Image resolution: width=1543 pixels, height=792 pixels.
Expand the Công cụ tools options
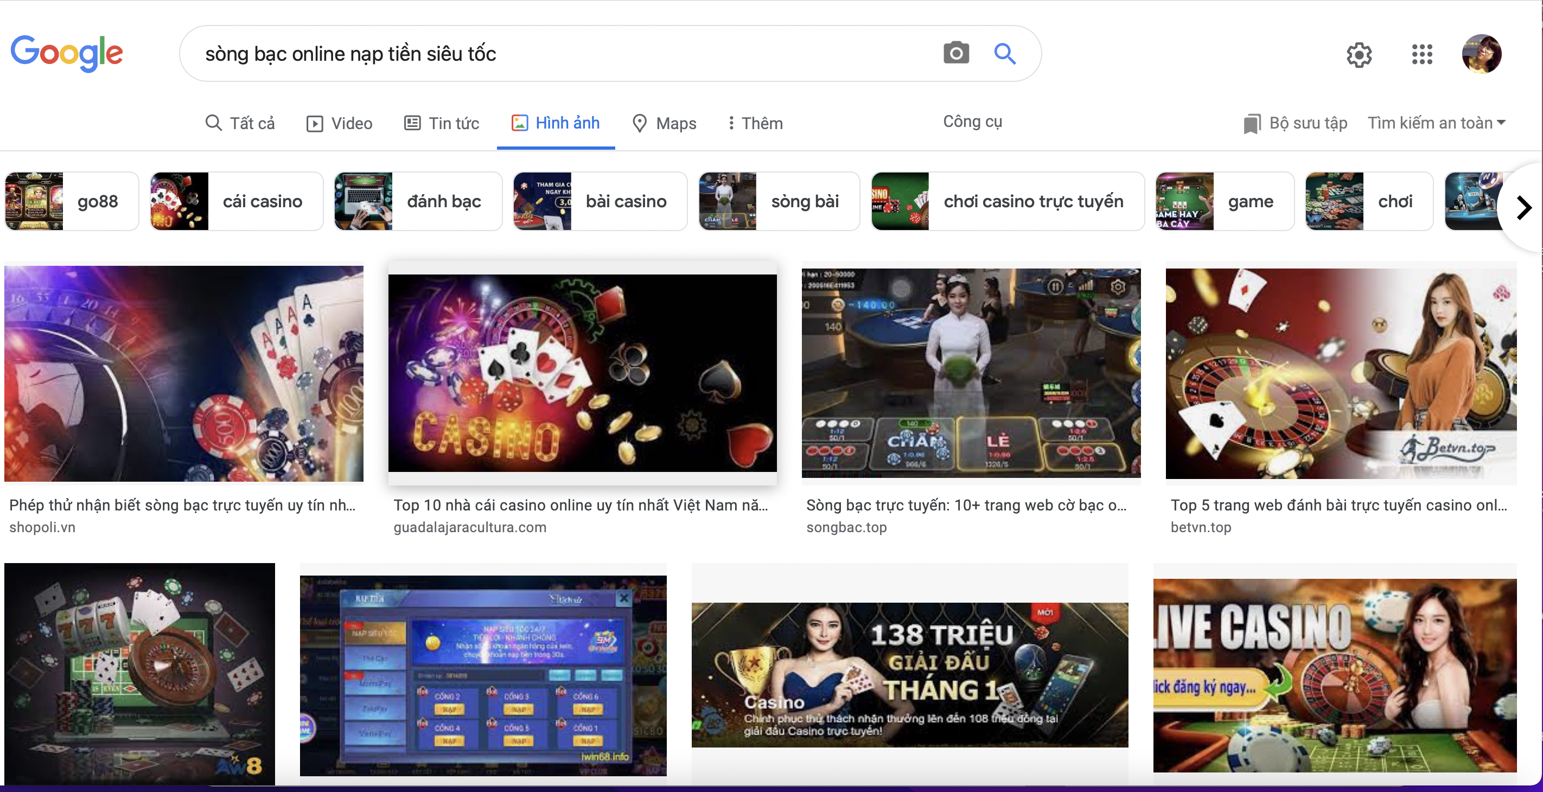(x=972, y=122)
